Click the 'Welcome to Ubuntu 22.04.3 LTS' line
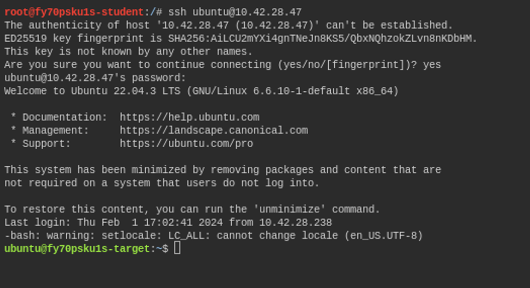 coord(92,91)
